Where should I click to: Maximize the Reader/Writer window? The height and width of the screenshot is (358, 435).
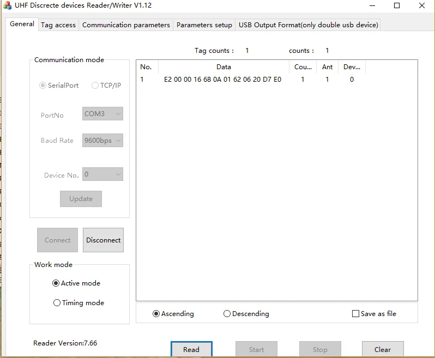(397, 5)
